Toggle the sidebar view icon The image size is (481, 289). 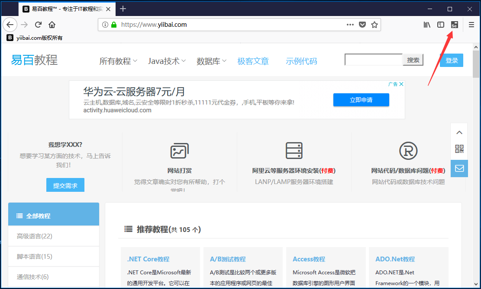[x=441, y=25]
